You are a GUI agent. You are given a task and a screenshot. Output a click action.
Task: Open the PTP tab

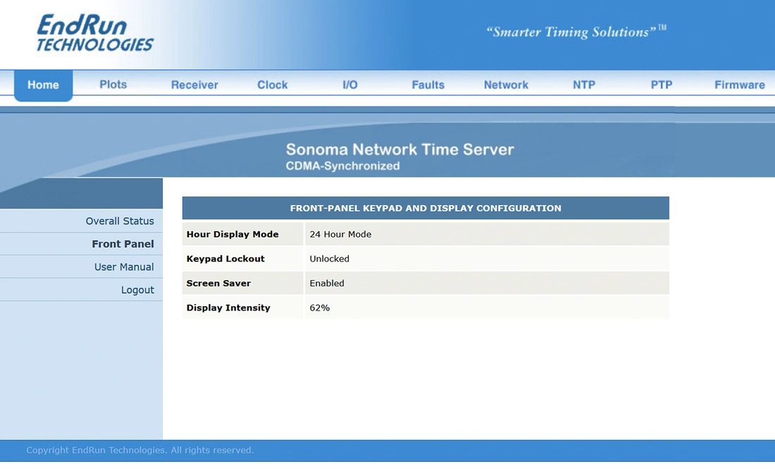click(662, 85)
